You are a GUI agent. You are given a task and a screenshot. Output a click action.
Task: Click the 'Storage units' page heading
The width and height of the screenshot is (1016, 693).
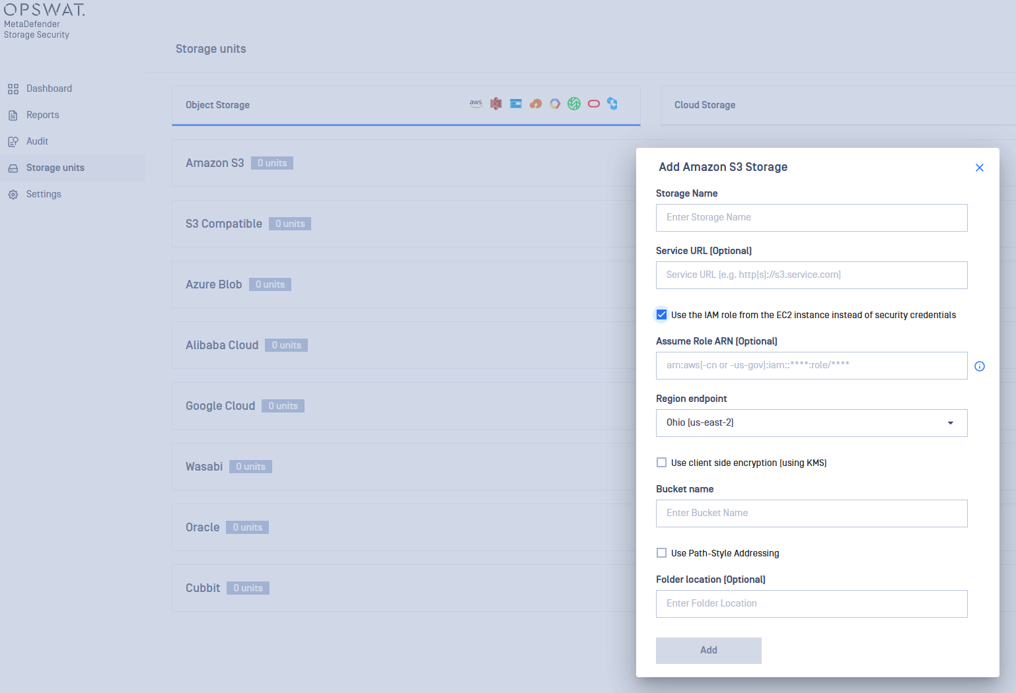click(x=211, y=49)
